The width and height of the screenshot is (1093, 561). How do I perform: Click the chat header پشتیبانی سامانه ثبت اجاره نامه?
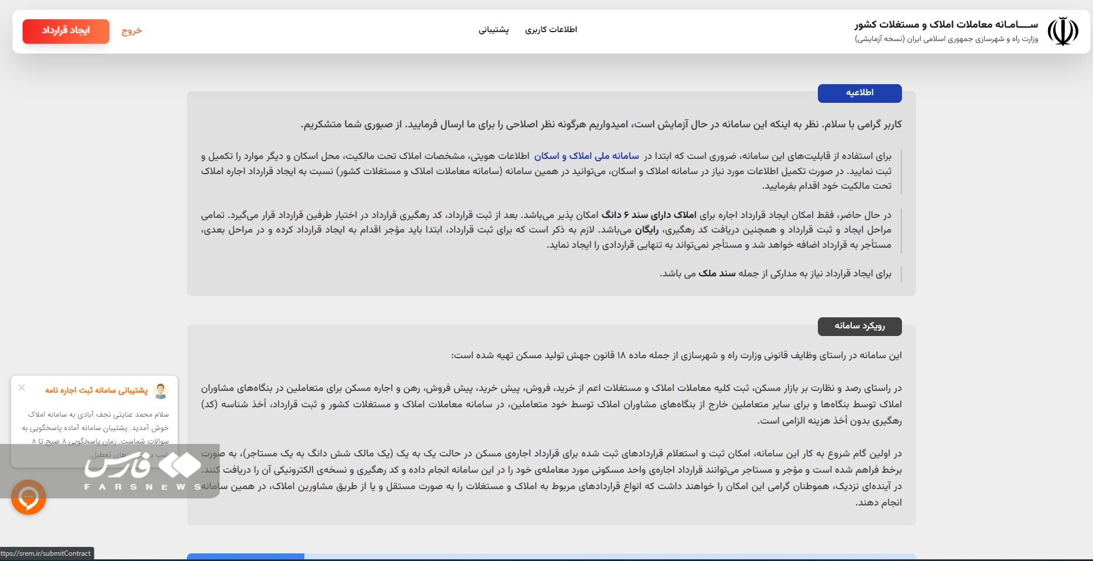[96, 390]
